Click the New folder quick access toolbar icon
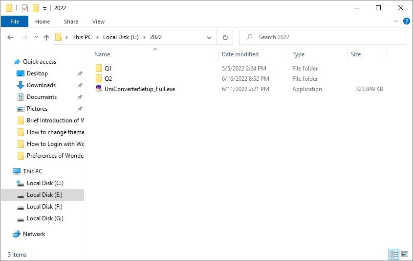This screenshot has width=413, height=261. [36, 8]
